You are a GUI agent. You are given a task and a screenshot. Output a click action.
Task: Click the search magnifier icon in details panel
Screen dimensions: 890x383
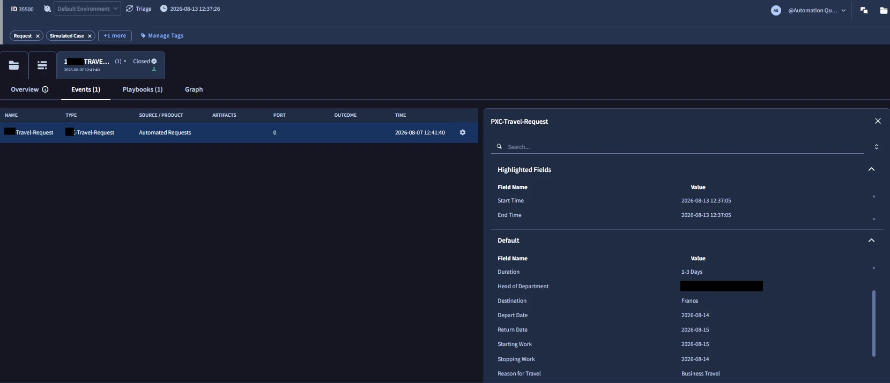(x=499, y=146)
